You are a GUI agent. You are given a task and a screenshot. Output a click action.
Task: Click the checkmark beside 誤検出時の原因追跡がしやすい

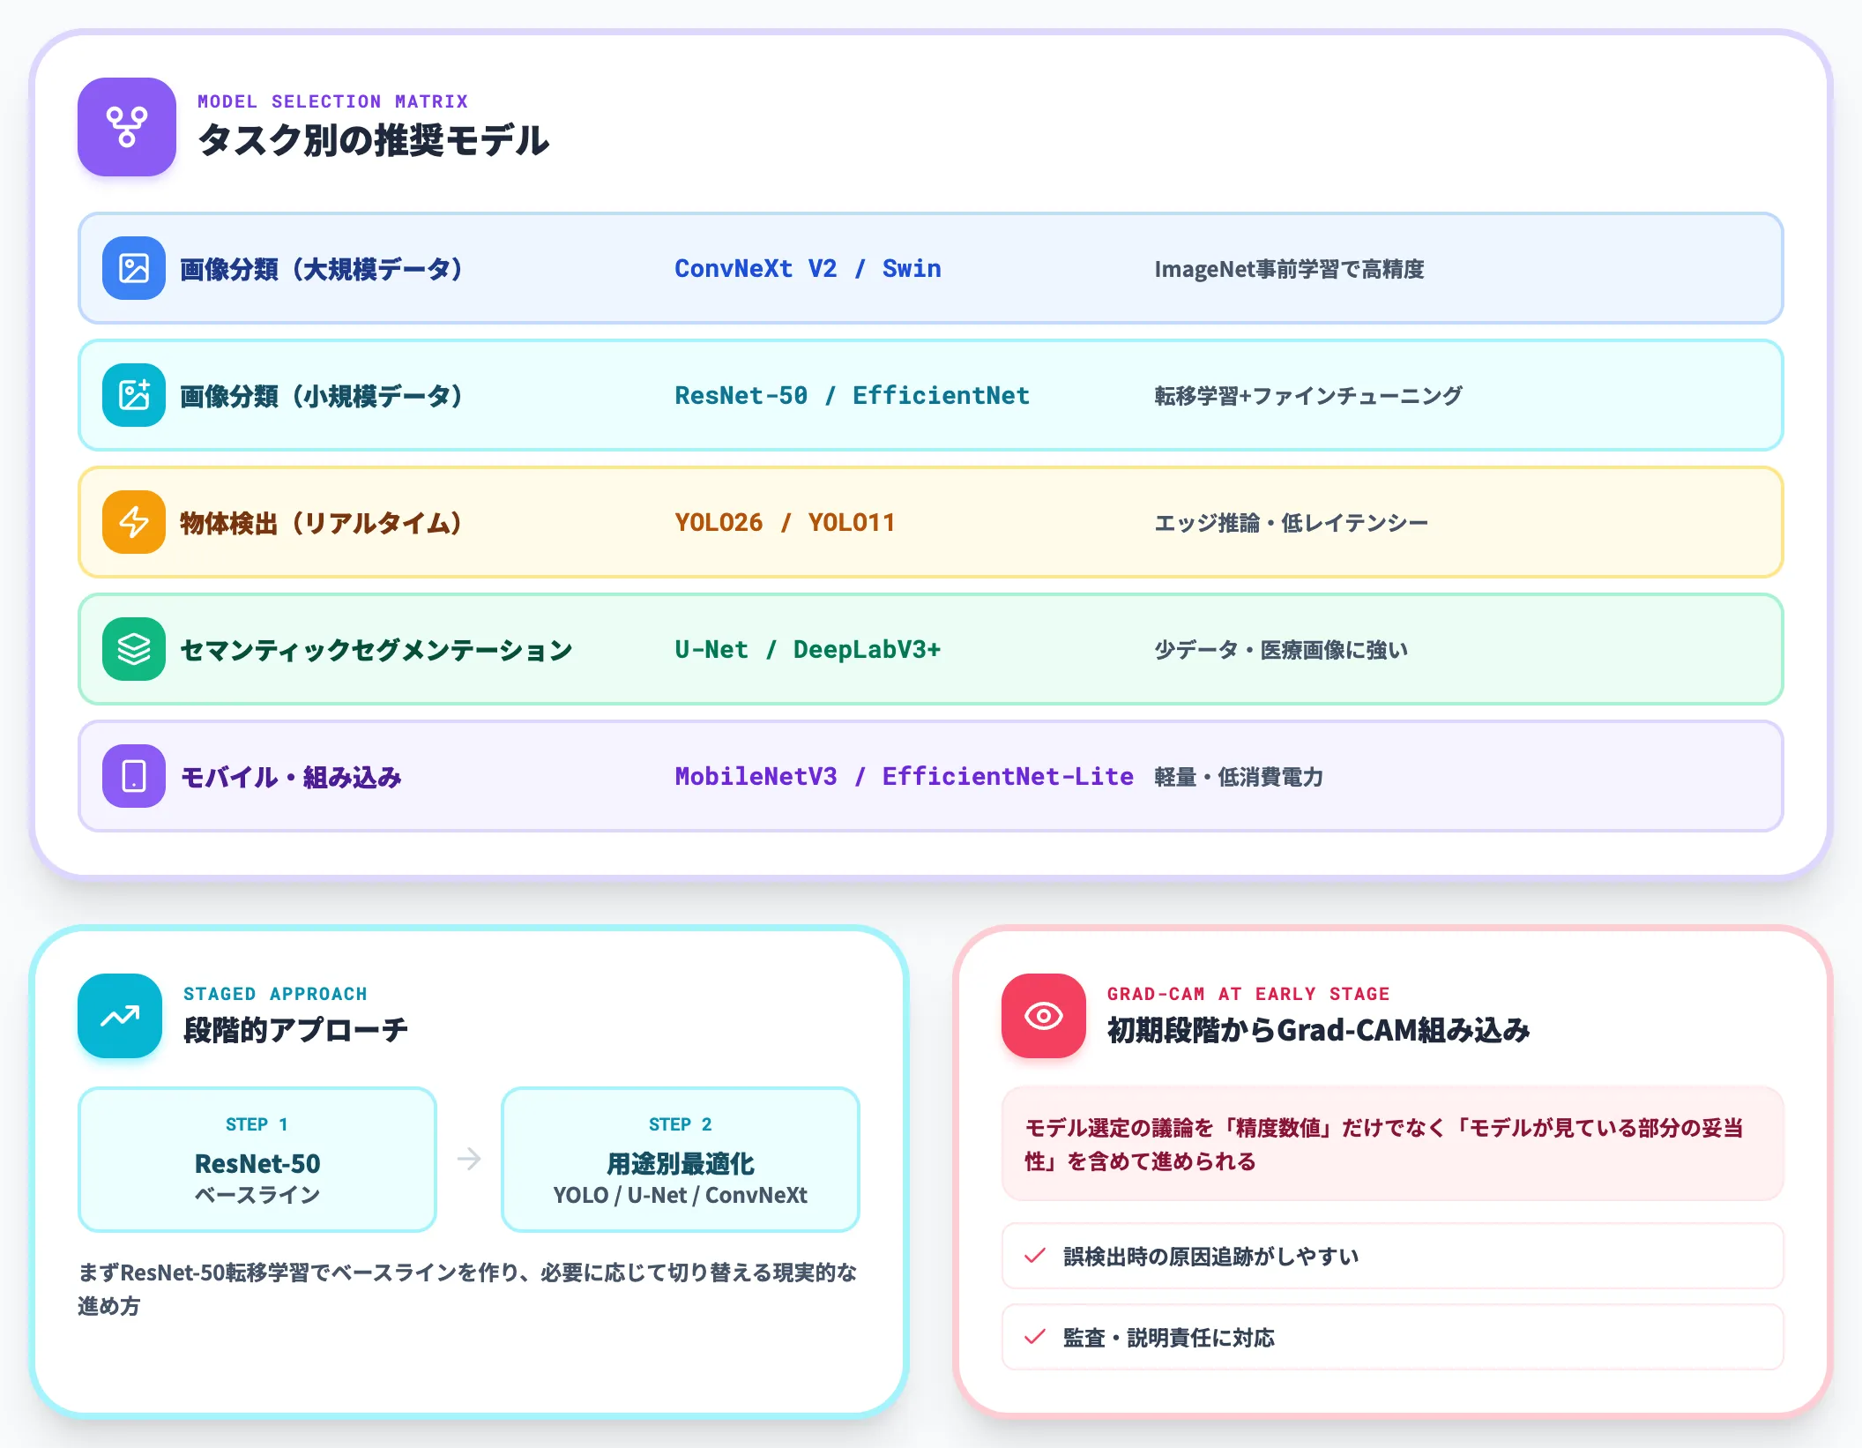(x=1035, y=1256)
